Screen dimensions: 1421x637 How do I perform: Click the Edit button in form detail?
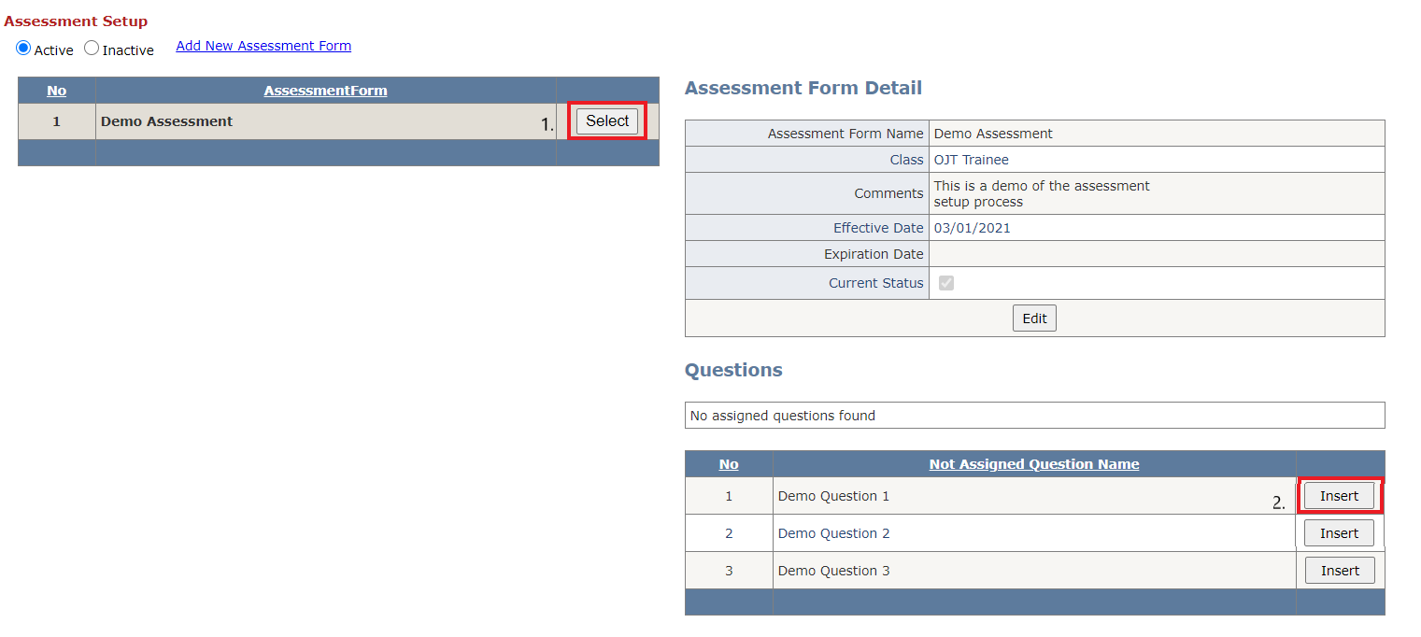(x=1034, y=318)
